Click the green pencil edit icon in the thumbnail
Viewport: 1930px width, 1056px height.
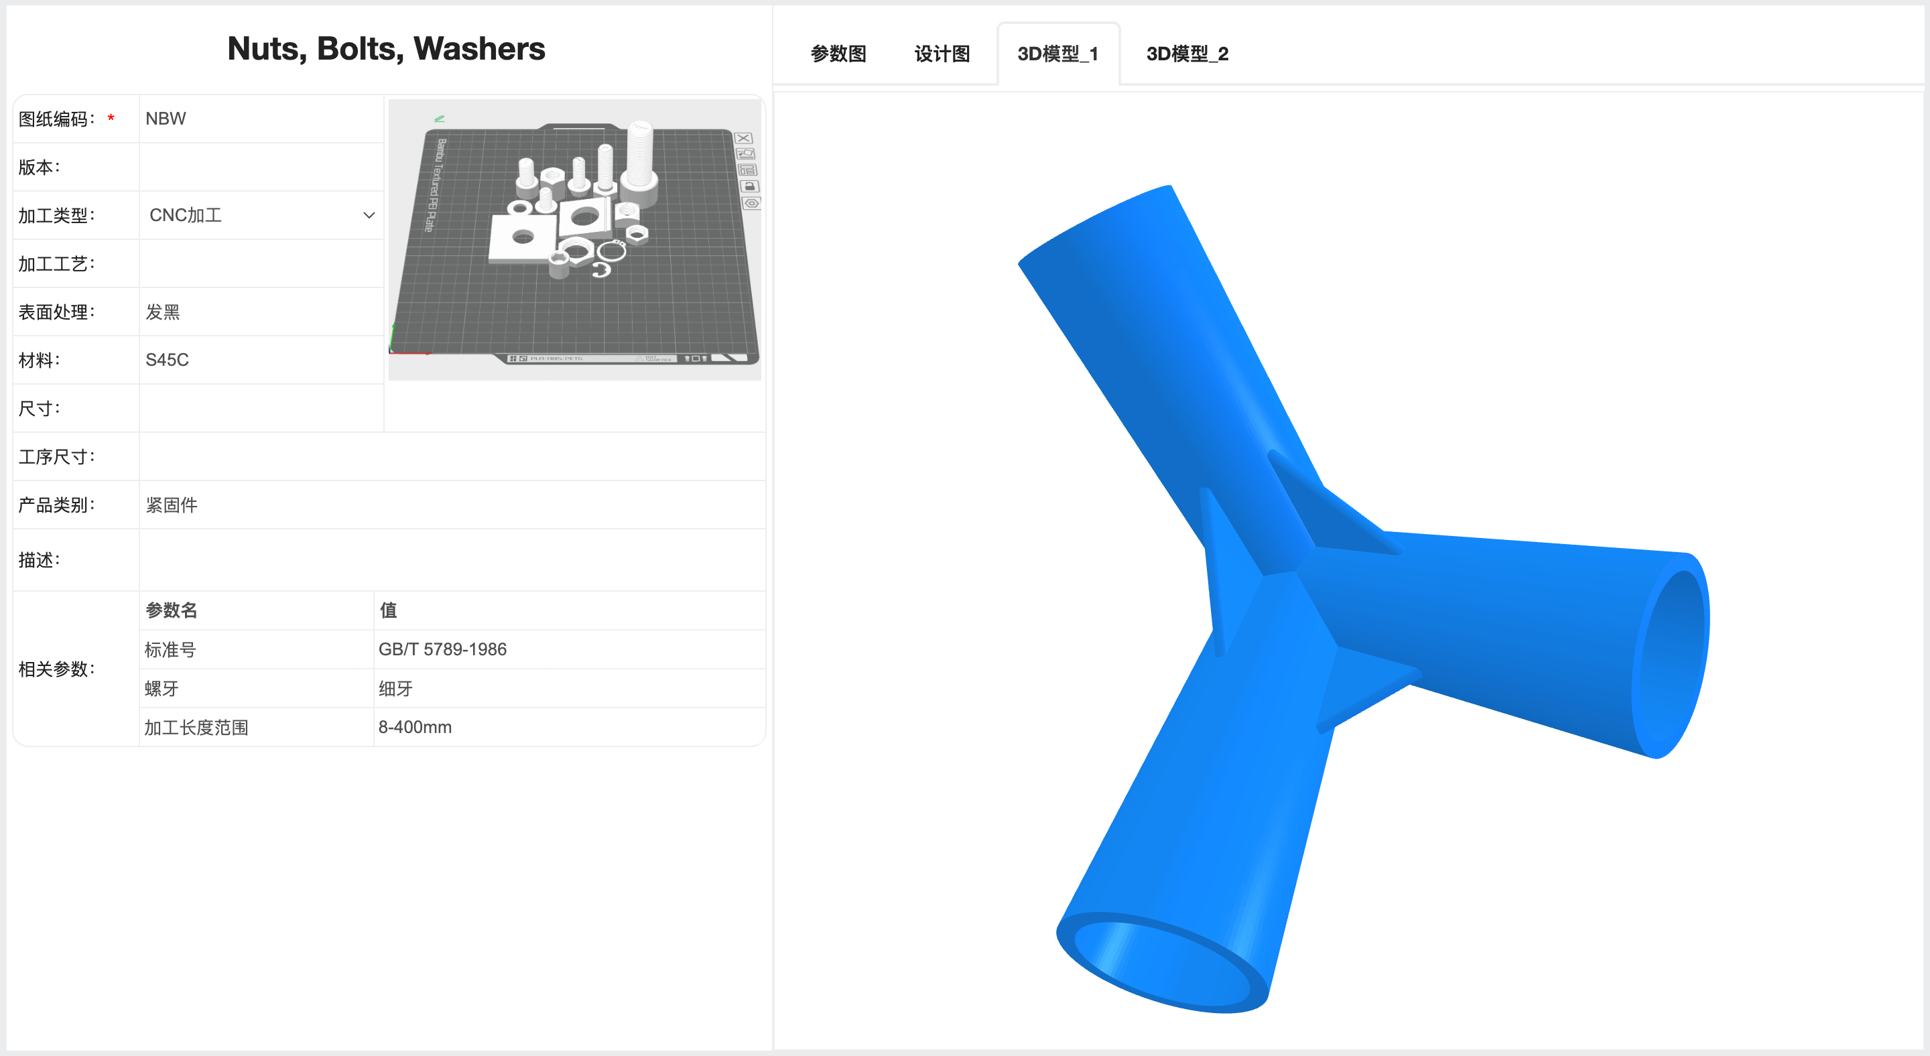(440, 119)
